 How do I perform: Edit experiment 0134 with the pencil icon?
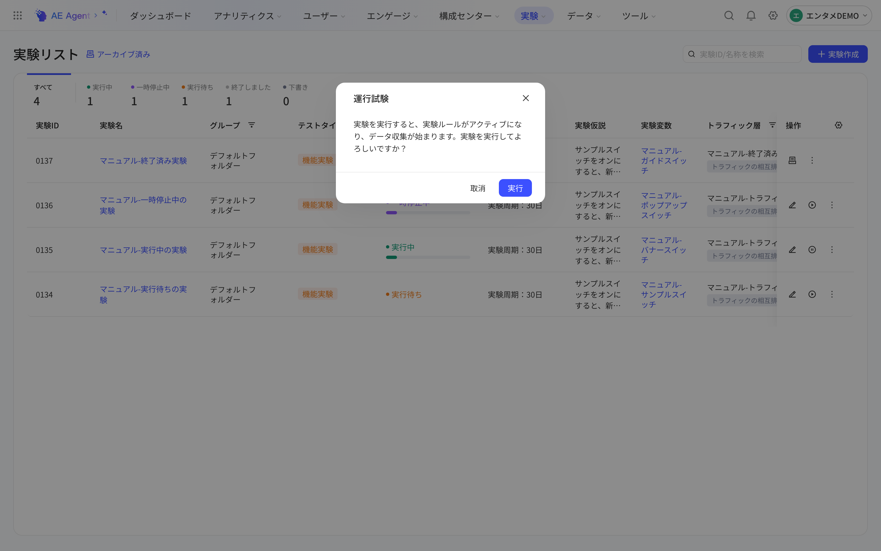pos(792,294)
